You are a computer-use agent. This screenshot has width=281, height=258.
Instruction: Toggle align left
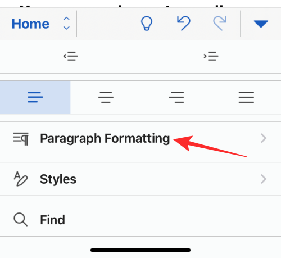pos(35,97)
